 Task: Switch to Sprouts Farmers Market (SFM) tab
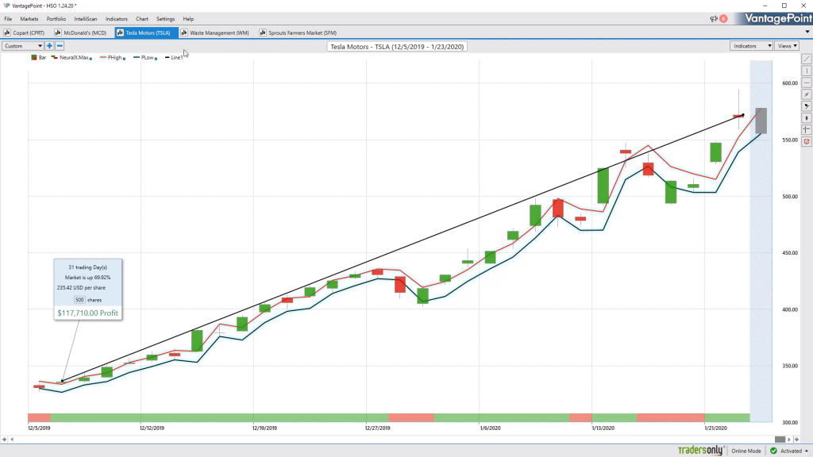[x=299, y=33]
